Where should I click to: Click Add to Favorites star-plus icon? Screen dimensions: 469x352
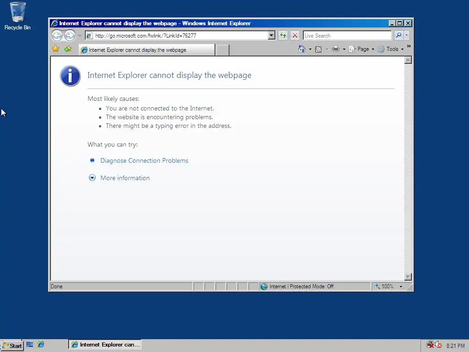[x=68, y=49]
